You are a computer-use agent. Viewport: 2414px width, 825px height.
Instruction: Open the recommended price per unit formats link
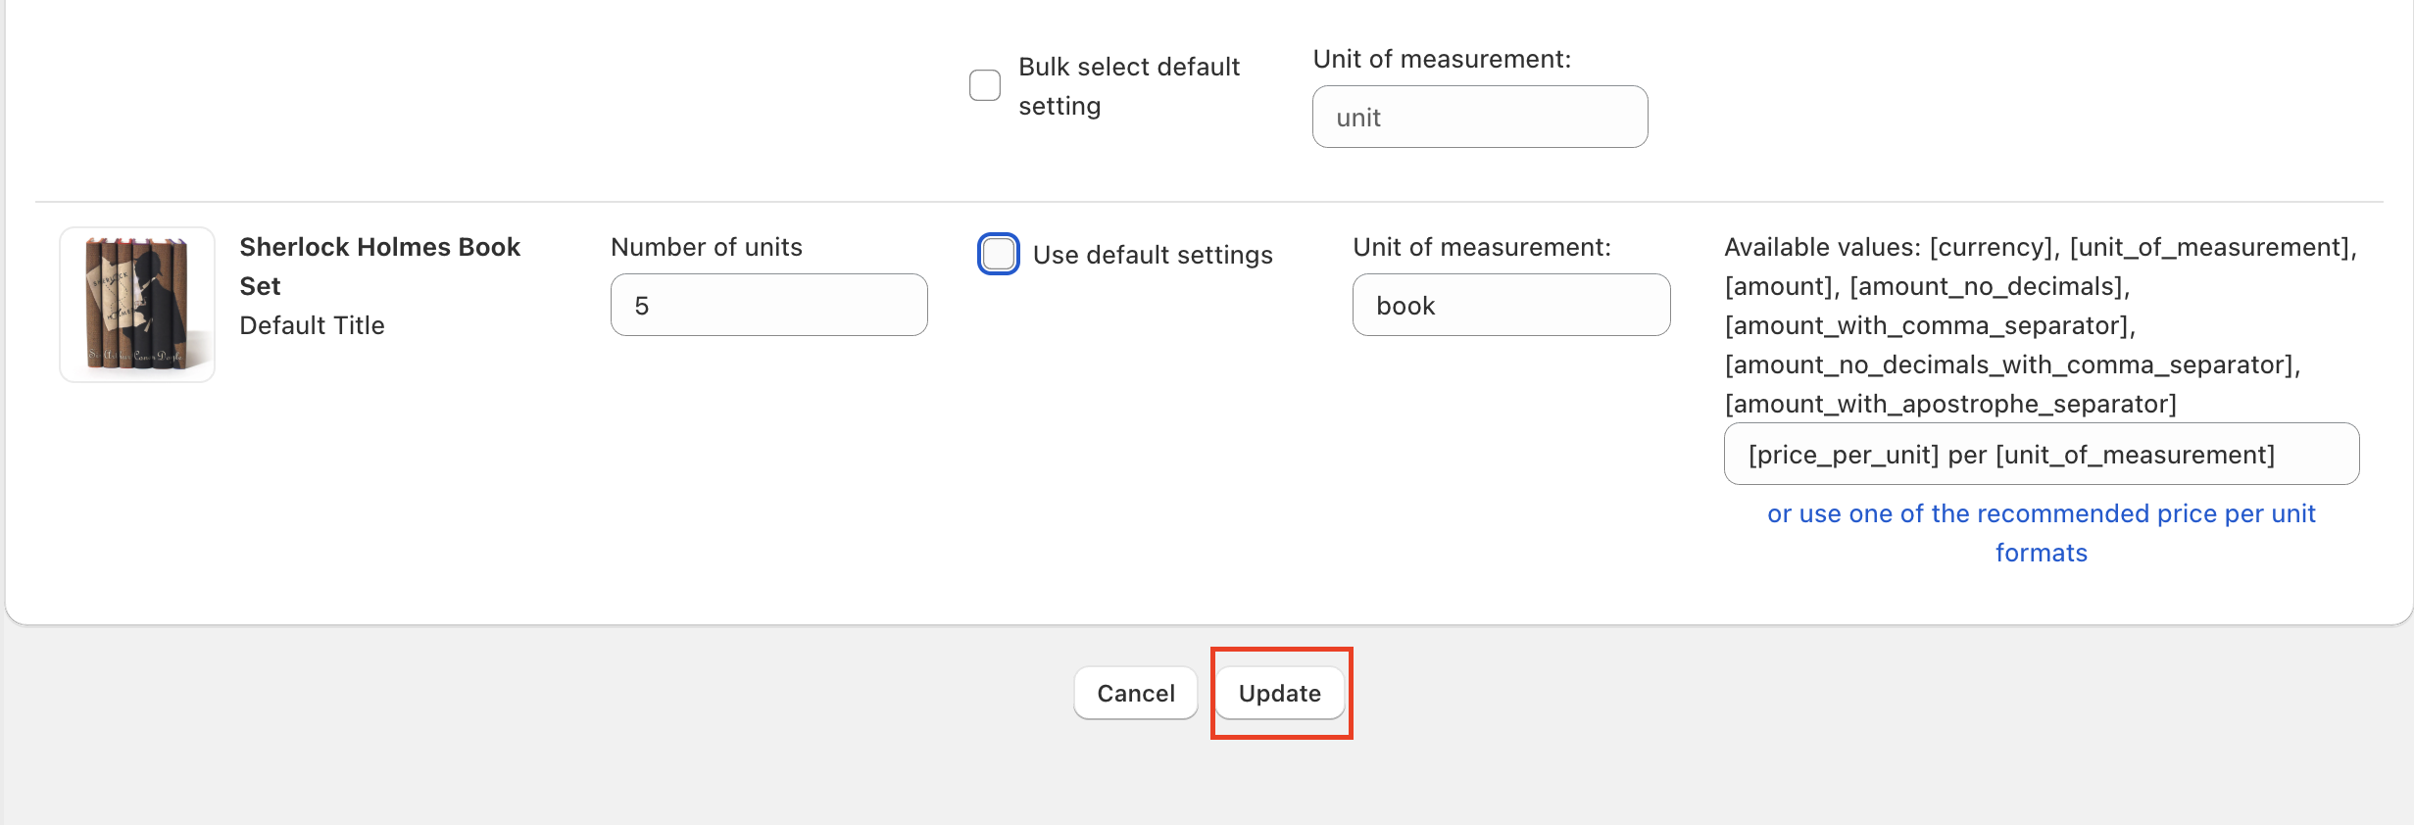click(x=2042, y=533)
